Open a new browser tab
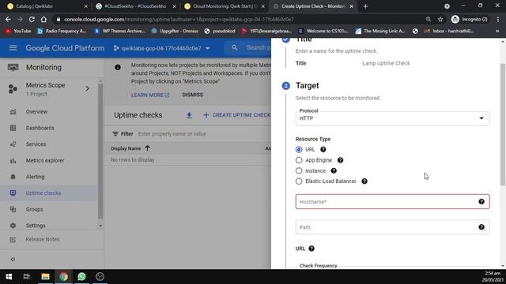 365,6
